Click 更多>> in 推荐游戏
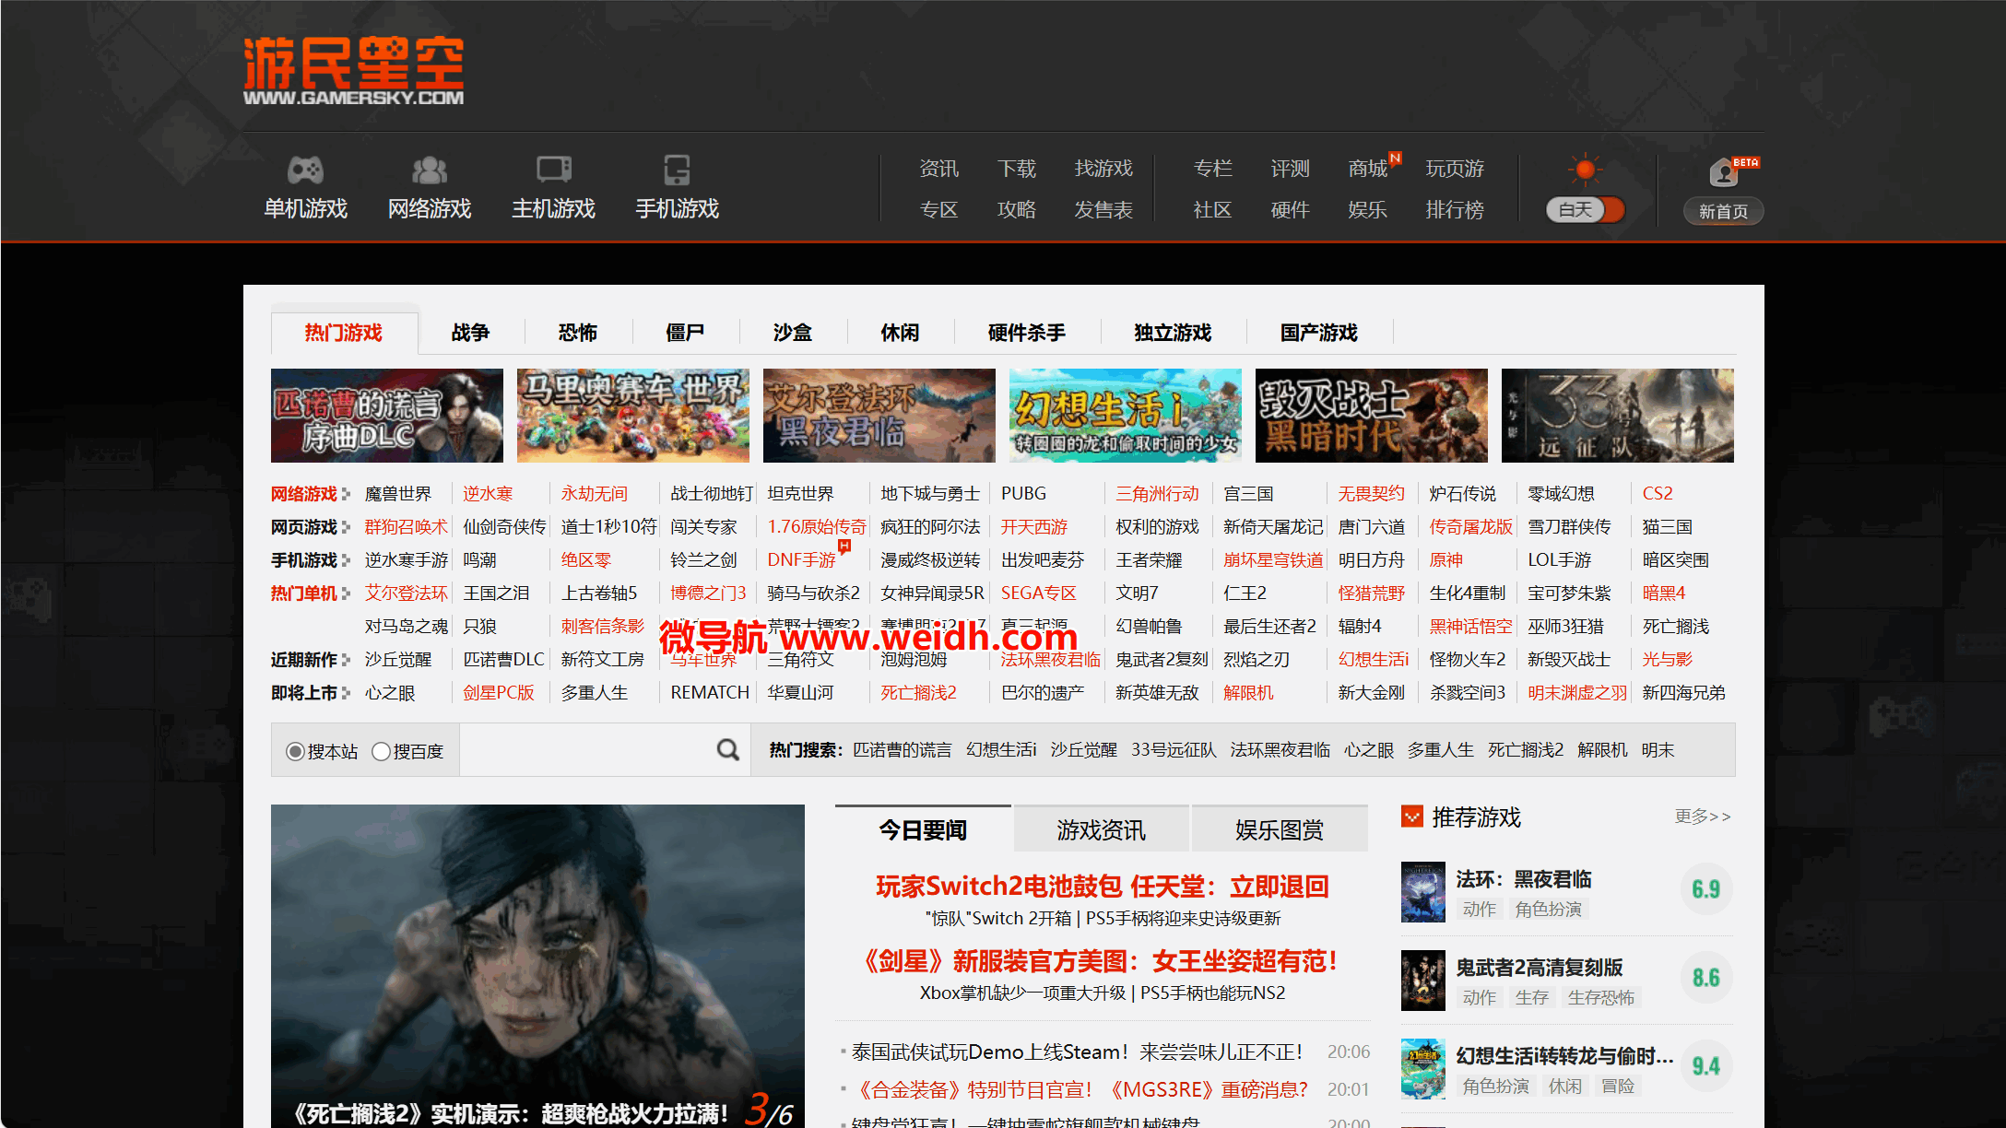The image size is (2006, 1128). [x=1703, y=817]
